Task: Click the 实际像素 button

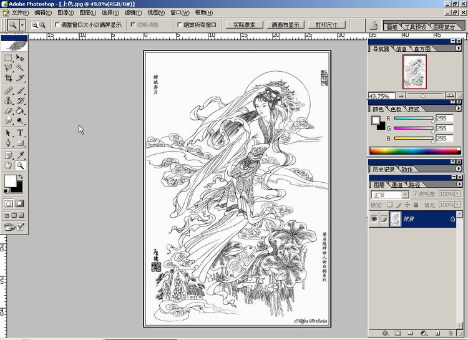Action: [244, 25]
